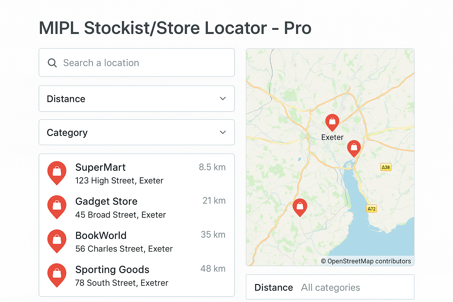Select the southernmost map marker
The image size is (453, 302).
[300, 207]
